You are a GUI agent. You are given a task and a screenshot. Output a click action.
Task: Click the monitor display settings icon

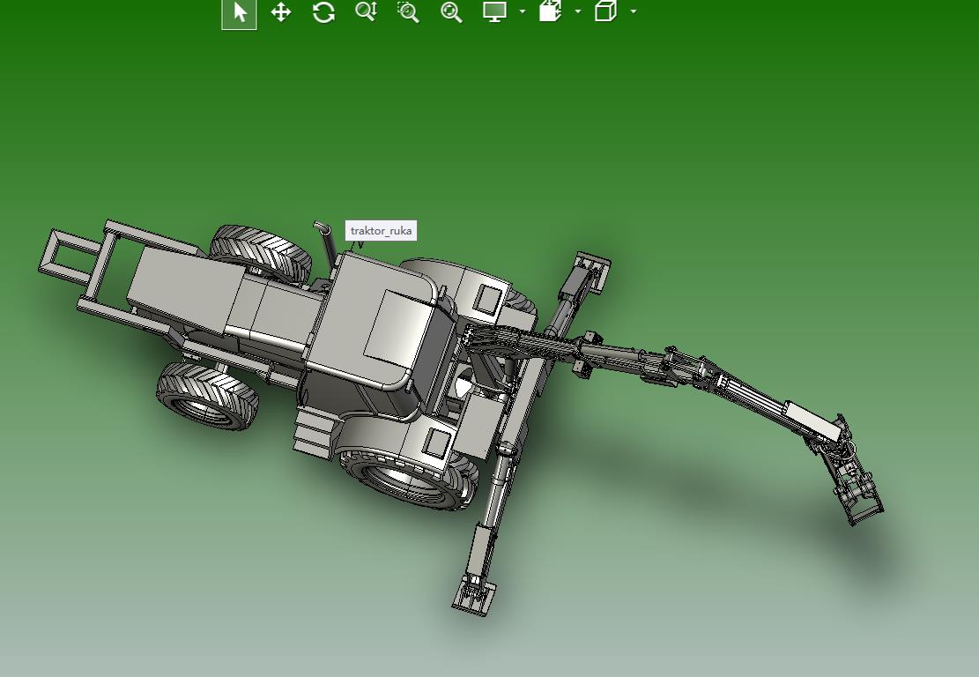pyautogui.click(x=494, y=11)
